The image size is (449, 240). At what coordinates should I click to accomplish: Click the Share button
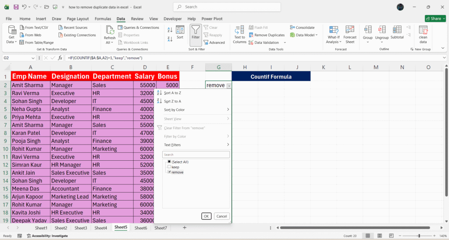click(x=435, y=18)
